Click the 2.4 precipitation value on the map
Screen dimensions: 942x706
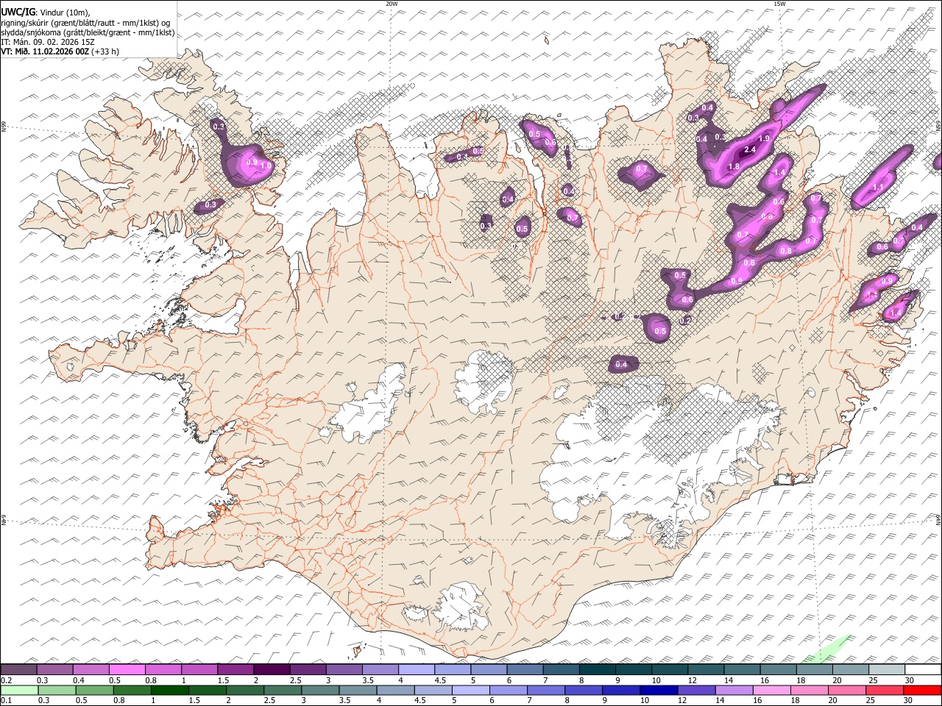click(x=750, y=150)
